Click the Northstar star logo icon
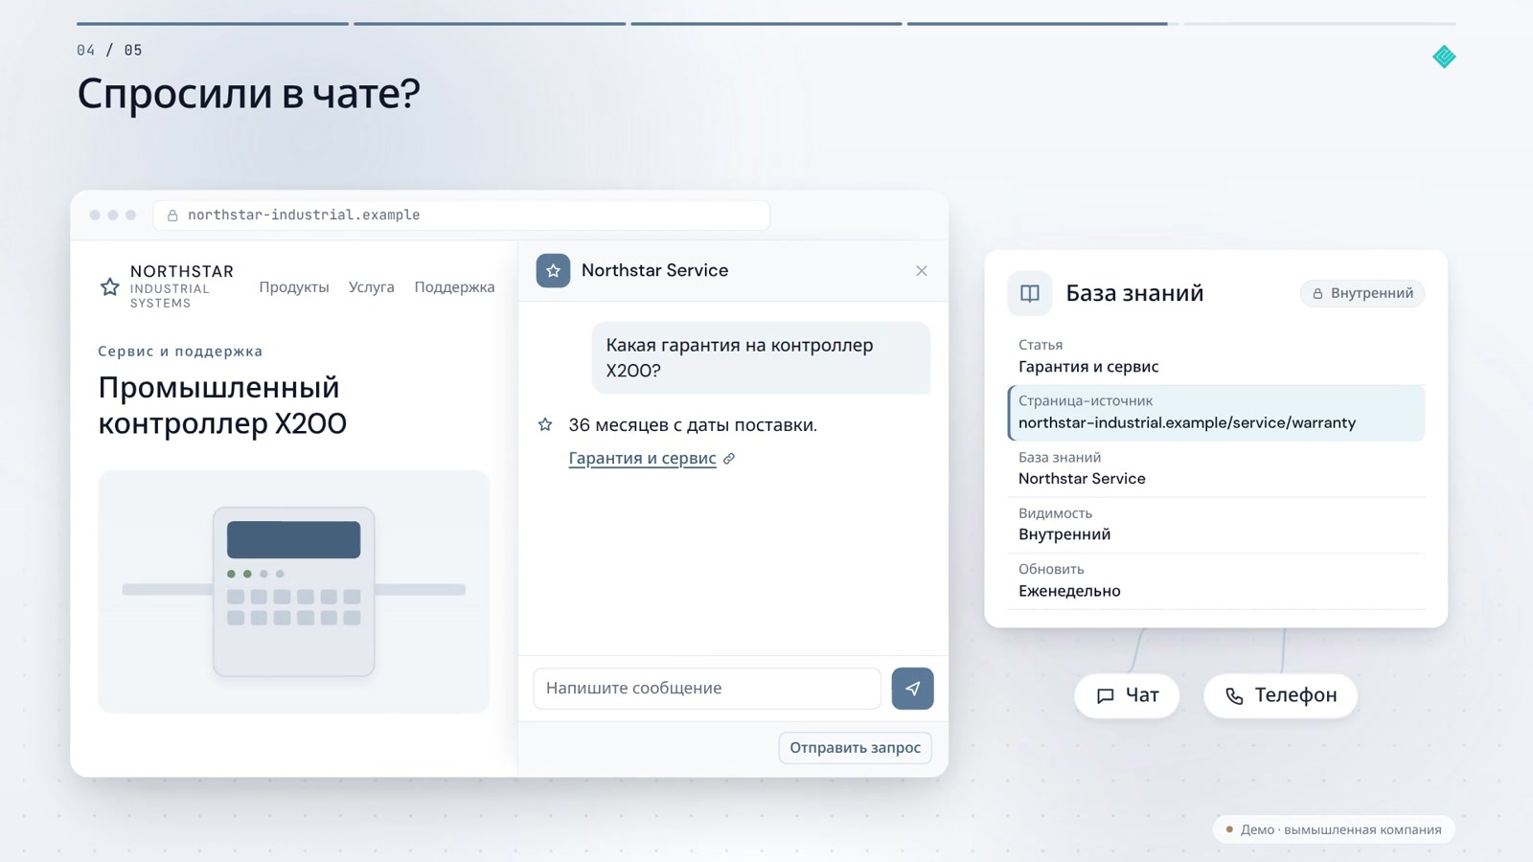The image size is (1533, 862). tap(110, 286)
